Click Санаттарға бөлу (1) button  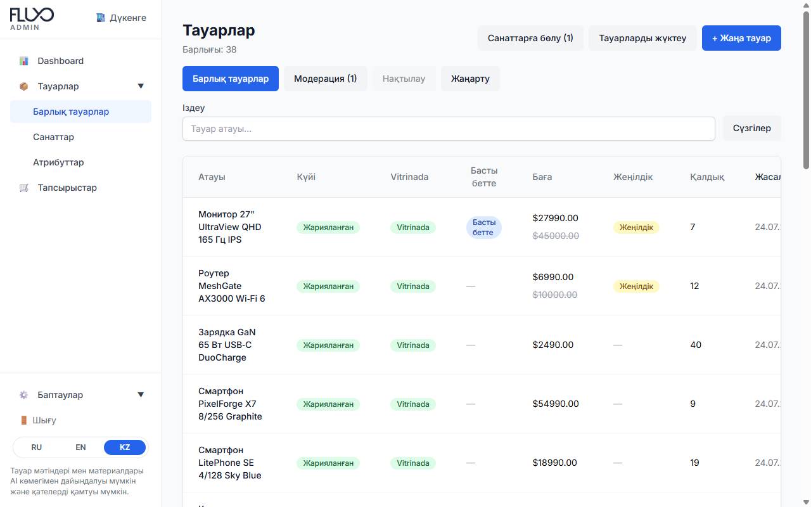pos(530,38)
